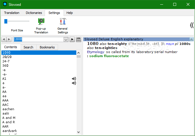Select the AAA entry
195x136 pixels.
39,100
